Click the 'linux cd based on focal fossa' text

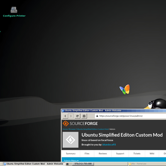[x=97, y=140]
